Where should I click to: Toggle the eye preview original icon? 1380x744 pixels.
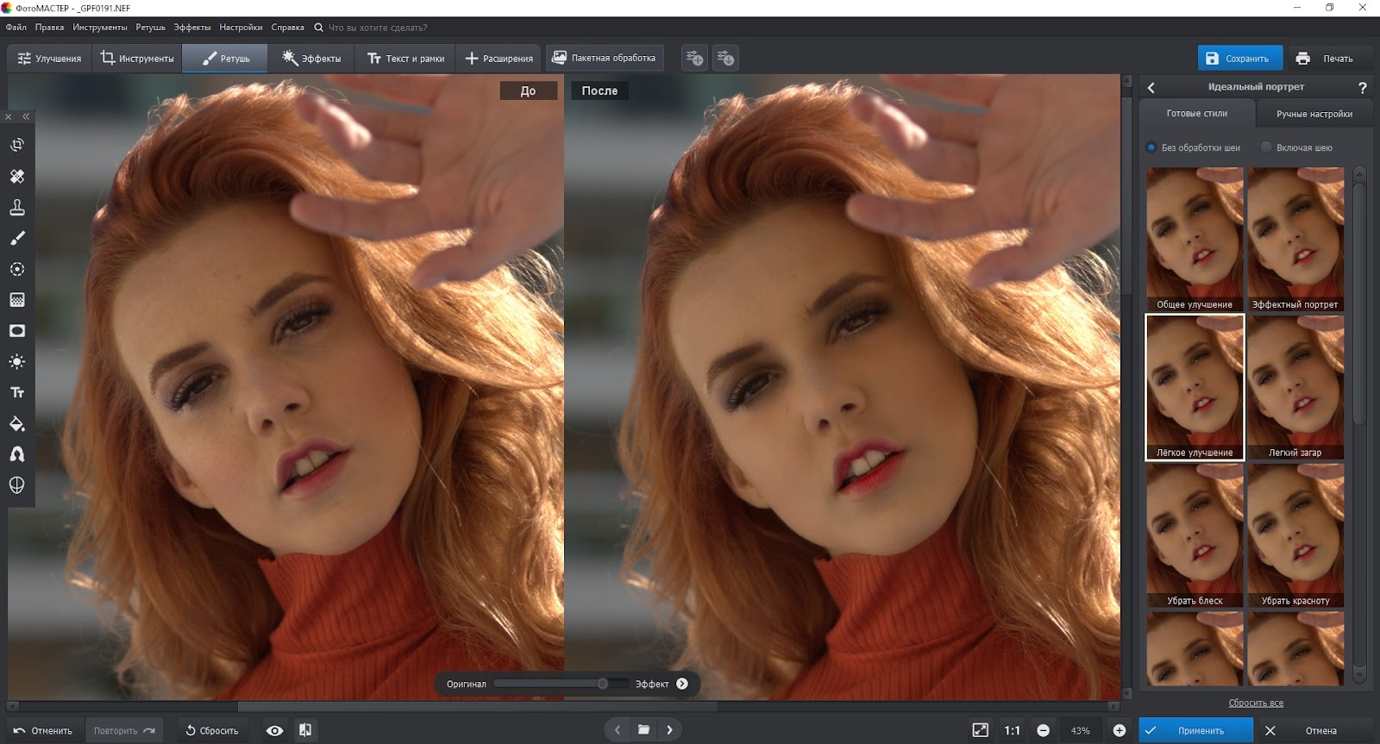[x=274, y=730]
